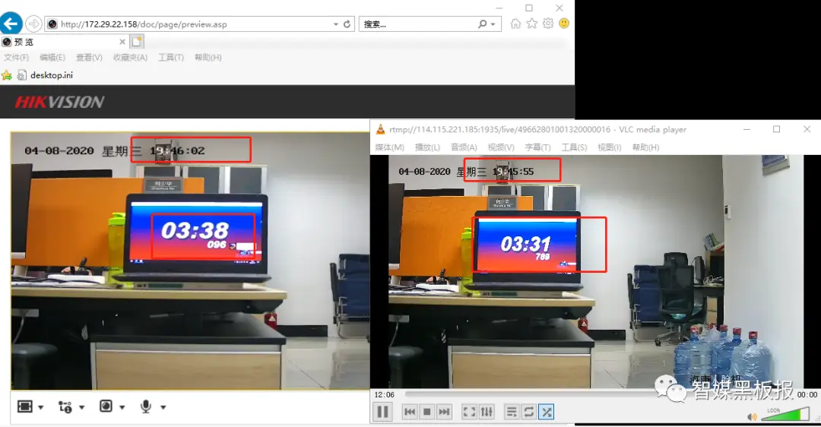Skip to previous media in VLC
The height and width of the screenshot is (427, 821).
tap(410, 412)
